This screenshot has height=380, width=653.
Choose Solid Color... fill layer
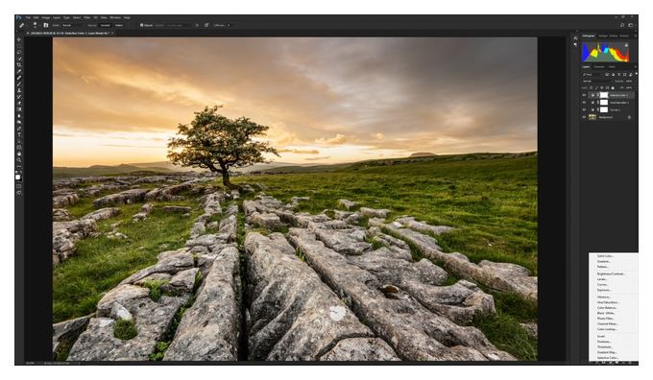point(605,255)
